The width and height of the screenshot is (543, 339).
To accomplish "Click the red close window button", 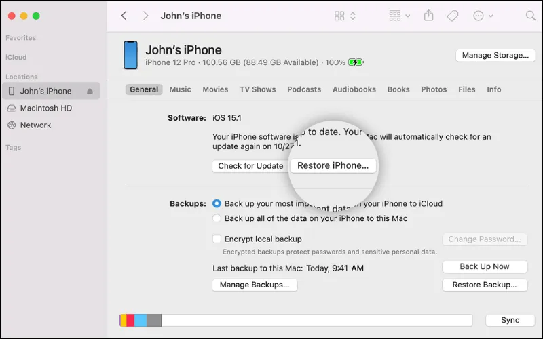I will (x=12, y=16).
